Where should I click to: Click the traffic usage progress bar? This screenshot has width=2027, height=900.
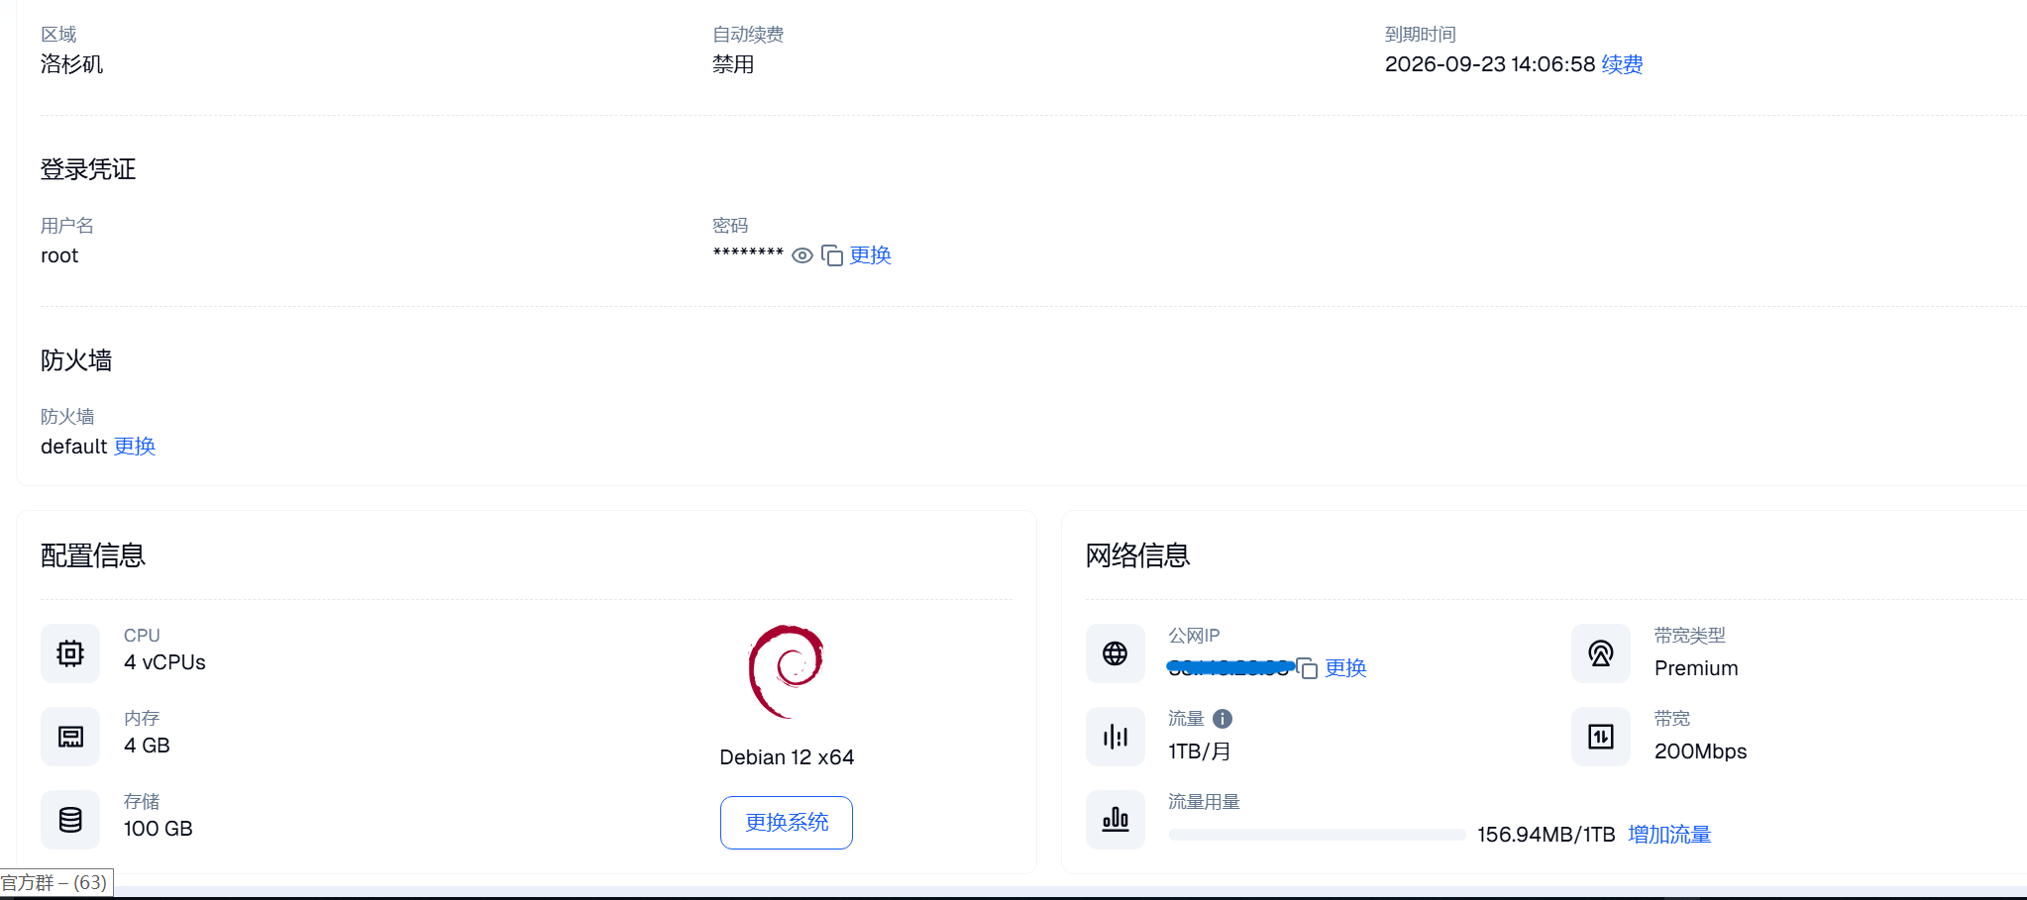pyautogui.click(x=1316, y=835)
